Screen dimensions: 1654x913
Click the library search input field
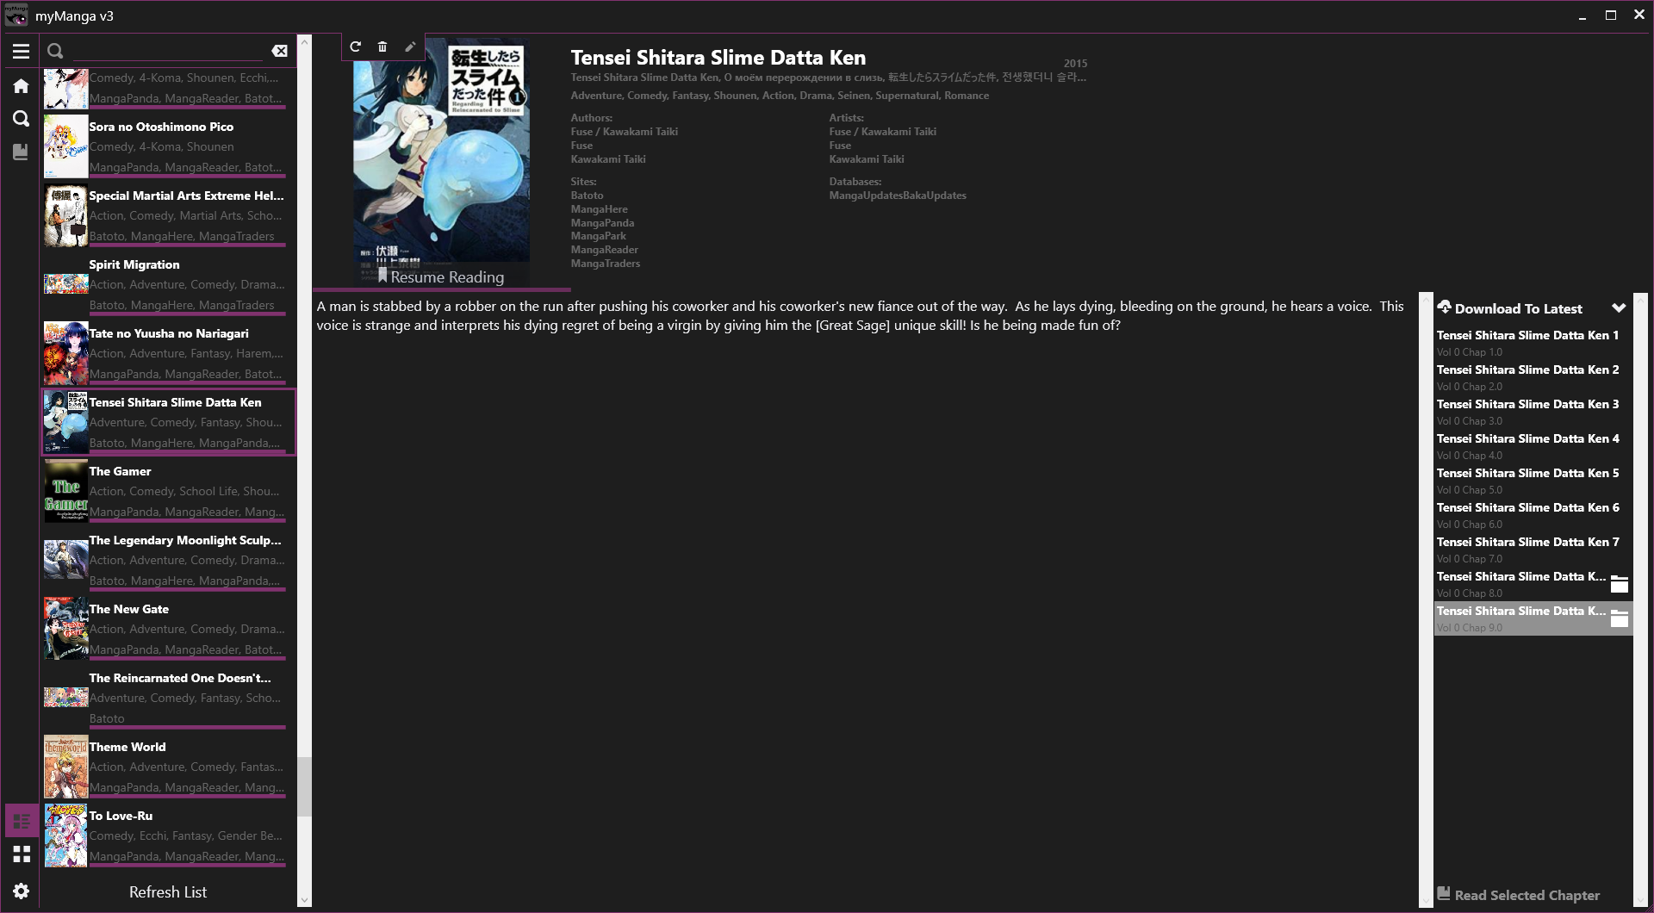[168, 51]
